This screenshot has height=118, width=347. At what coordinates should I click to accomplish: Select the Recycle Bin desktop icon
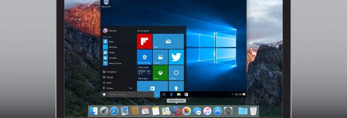click(106, 4)
